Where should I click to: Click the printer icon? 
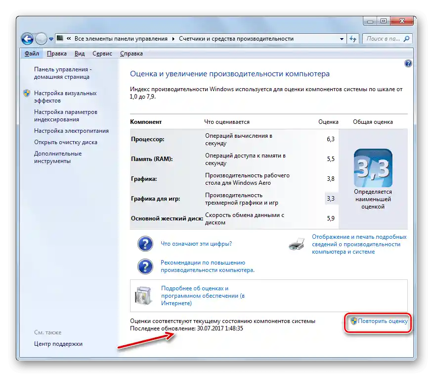[x=297, y=244]
